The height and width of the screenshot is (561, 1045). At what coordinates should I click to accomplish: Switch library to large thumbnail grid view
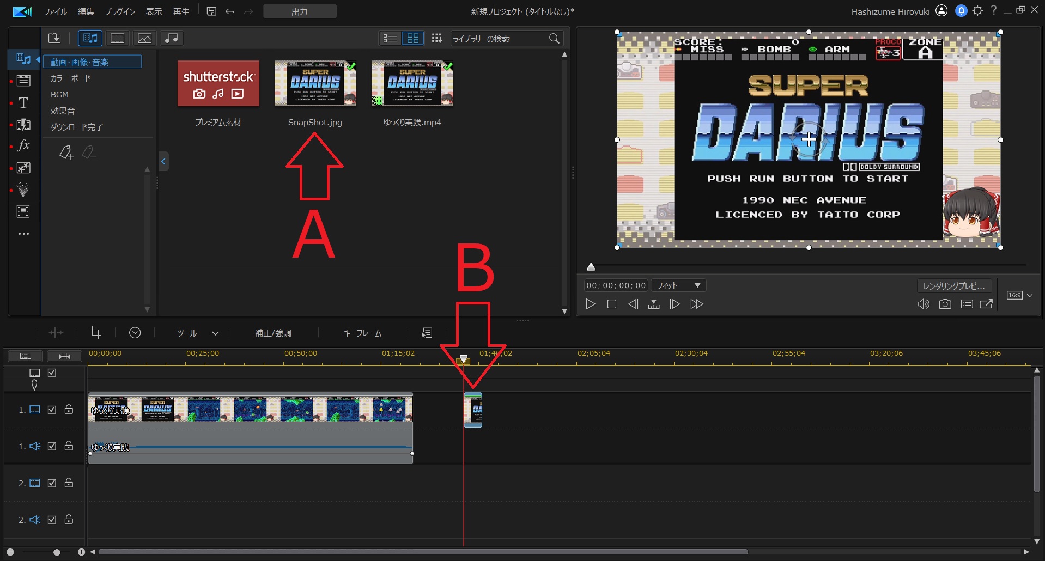coord(413,38)
